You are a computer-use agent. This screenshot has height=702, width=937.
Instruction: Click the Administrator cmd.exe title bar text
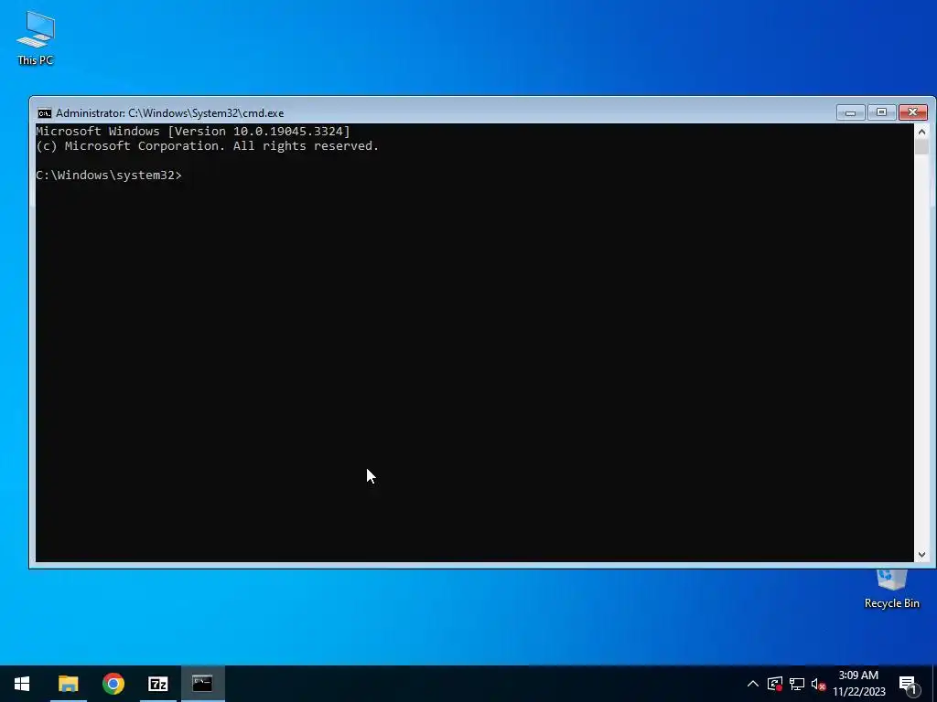169,113
